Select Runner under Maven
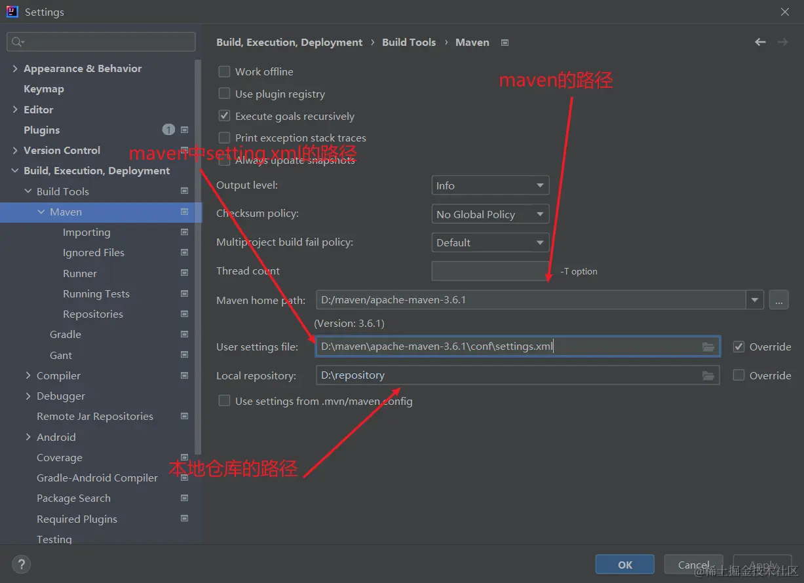The height and width of the screenshot is (583, 804). coord(80,273)
